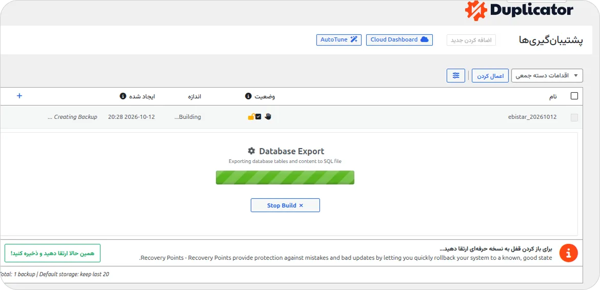Click the Recovery Points description text

point(346,258)
